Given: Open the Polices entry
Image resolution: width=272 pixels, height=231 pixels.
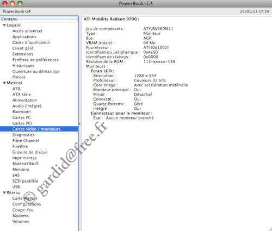Looking at the screenshot, I should [x=19, y=77].
